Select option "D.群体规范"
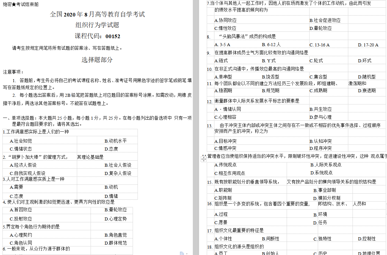 click(x=115, y=243)
